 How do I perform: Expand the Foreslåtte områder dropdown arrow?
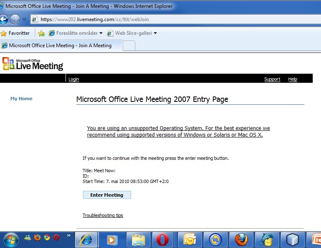click(101, 33)
